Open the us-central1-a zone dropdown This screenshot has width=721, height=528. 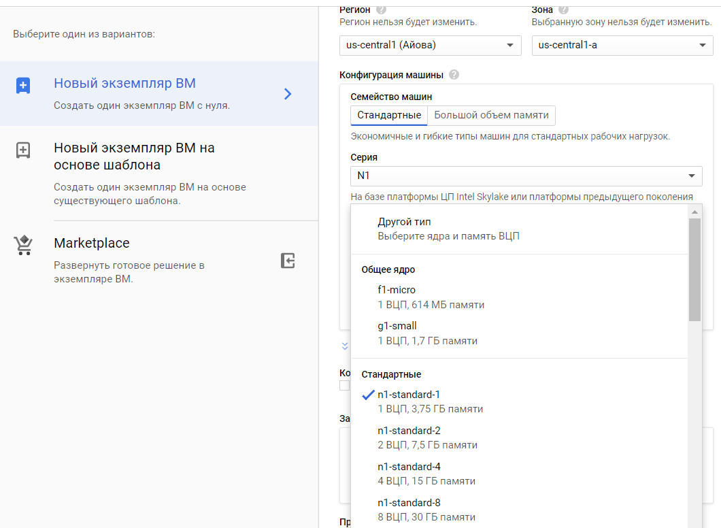tap(622, 46)
